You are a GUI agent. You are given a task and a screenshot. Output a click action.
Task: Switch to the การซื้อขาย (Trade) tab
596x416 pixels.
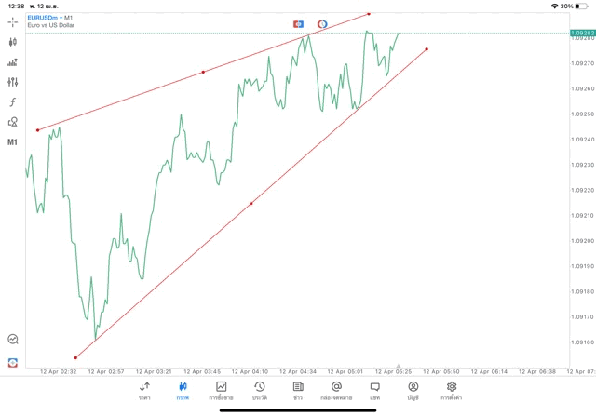pyautogui.click(x=221, y=390)
